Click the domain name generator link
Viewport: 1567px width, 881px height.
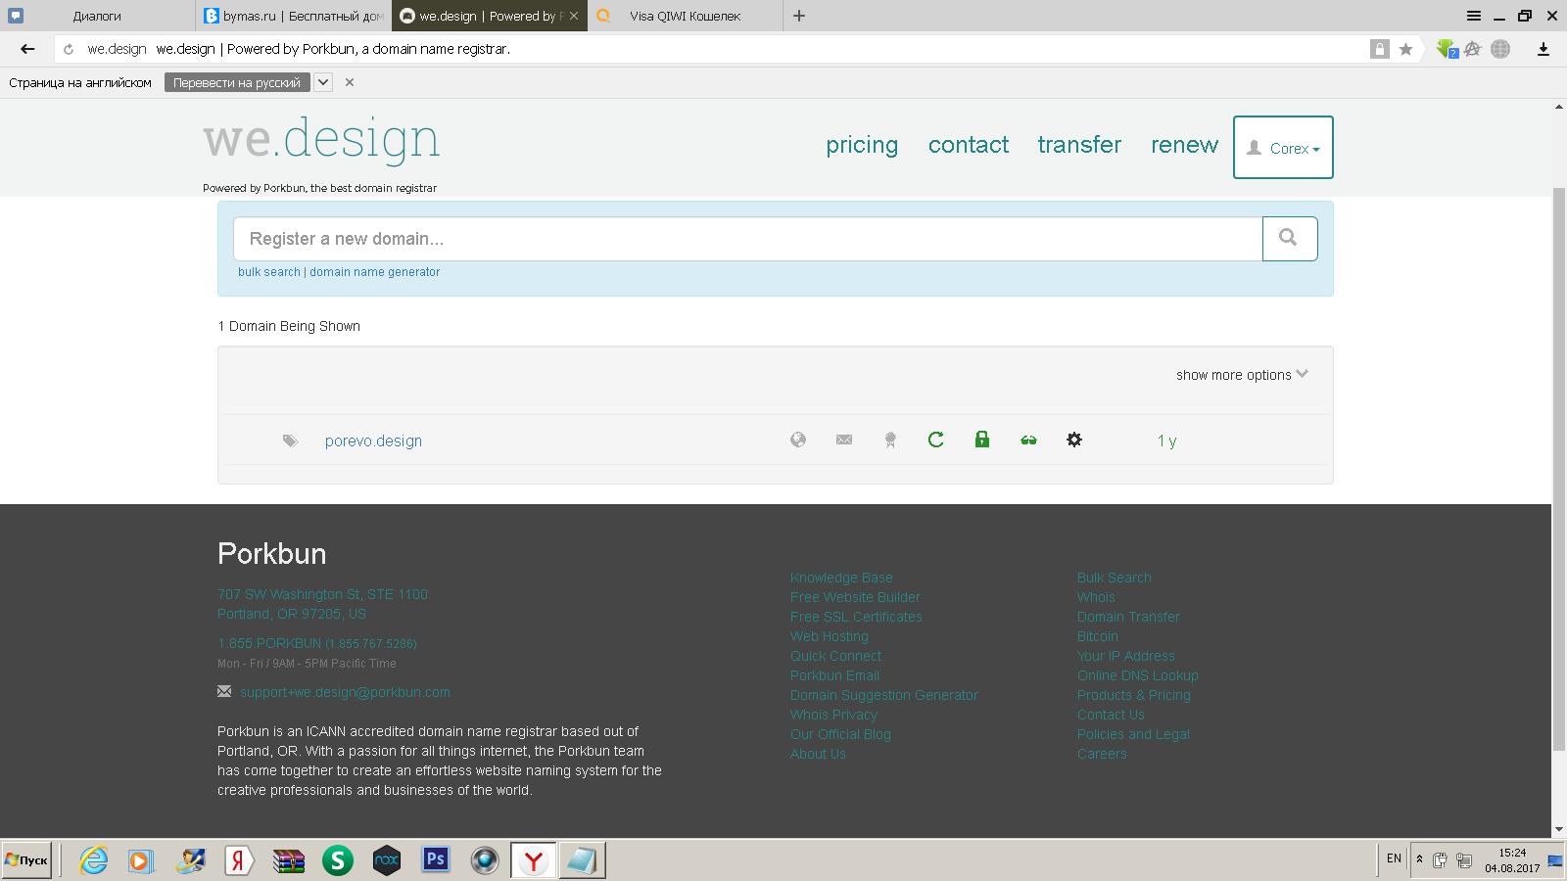coord(375,272)
